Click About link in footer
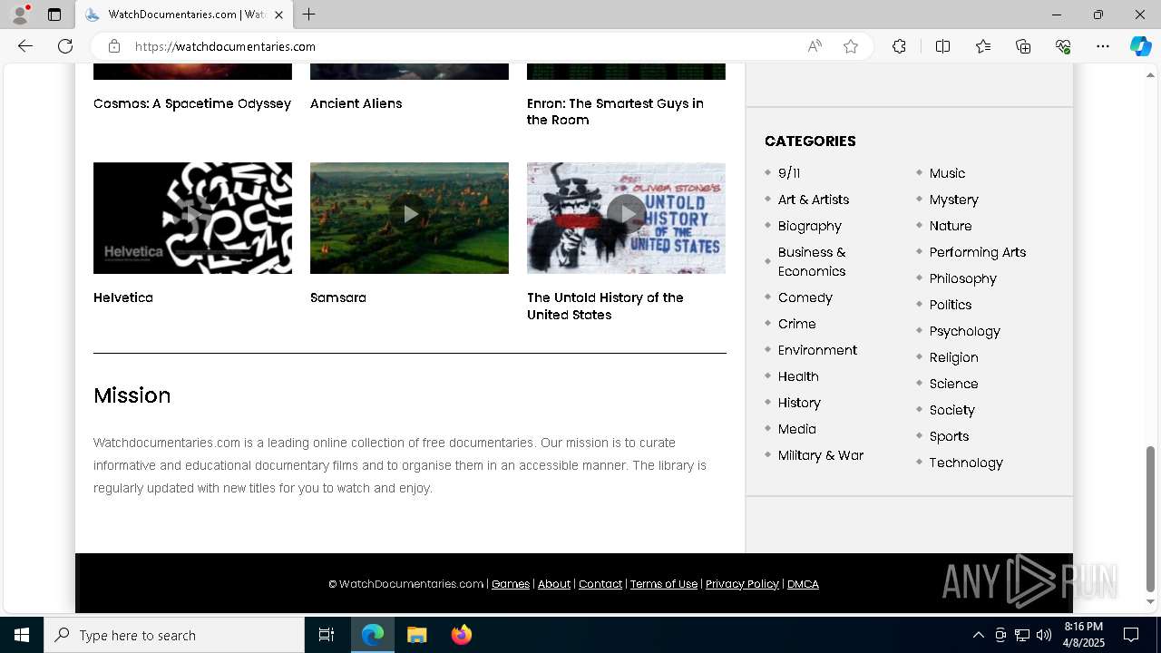 click(554, 584)
